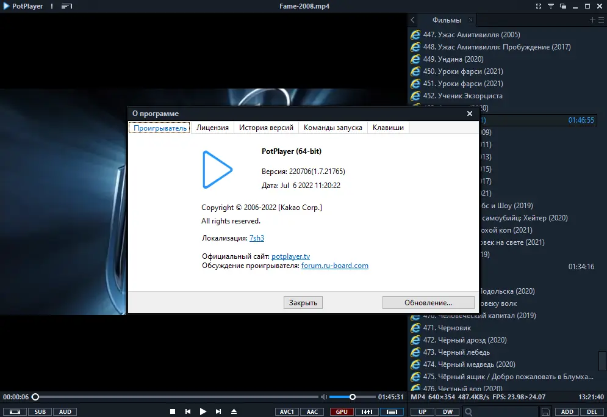This screenshot has width=607, height=417.
Task: Close the Фильмы playlist tab
Action: [x=471, y=20]
